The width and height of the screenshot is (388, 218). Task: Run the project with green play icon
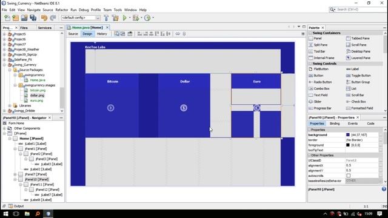point(125,18)
